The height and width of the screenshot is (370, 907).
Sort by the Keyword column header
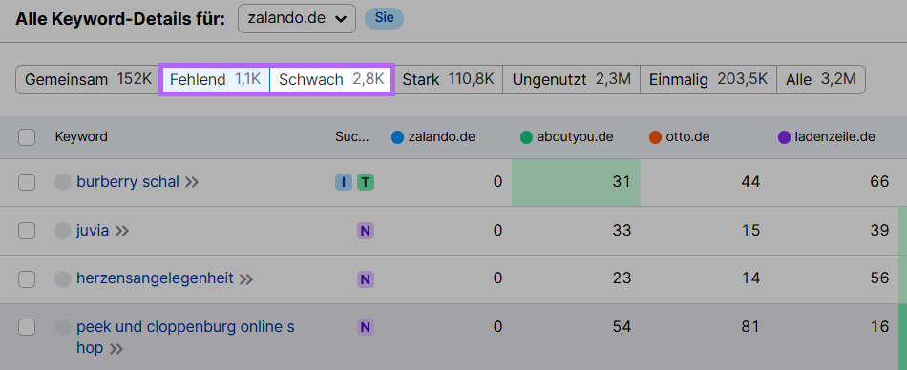coord(81,137)
